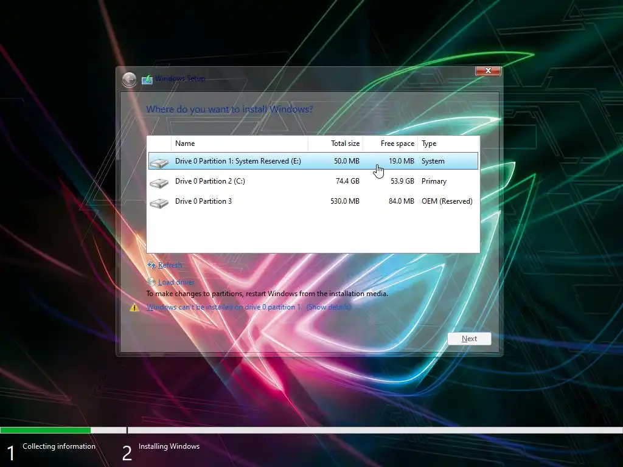This screenshot has width=623, height=467.
Task: Sort by the Free space column header
Action: [x=390, y=144]
